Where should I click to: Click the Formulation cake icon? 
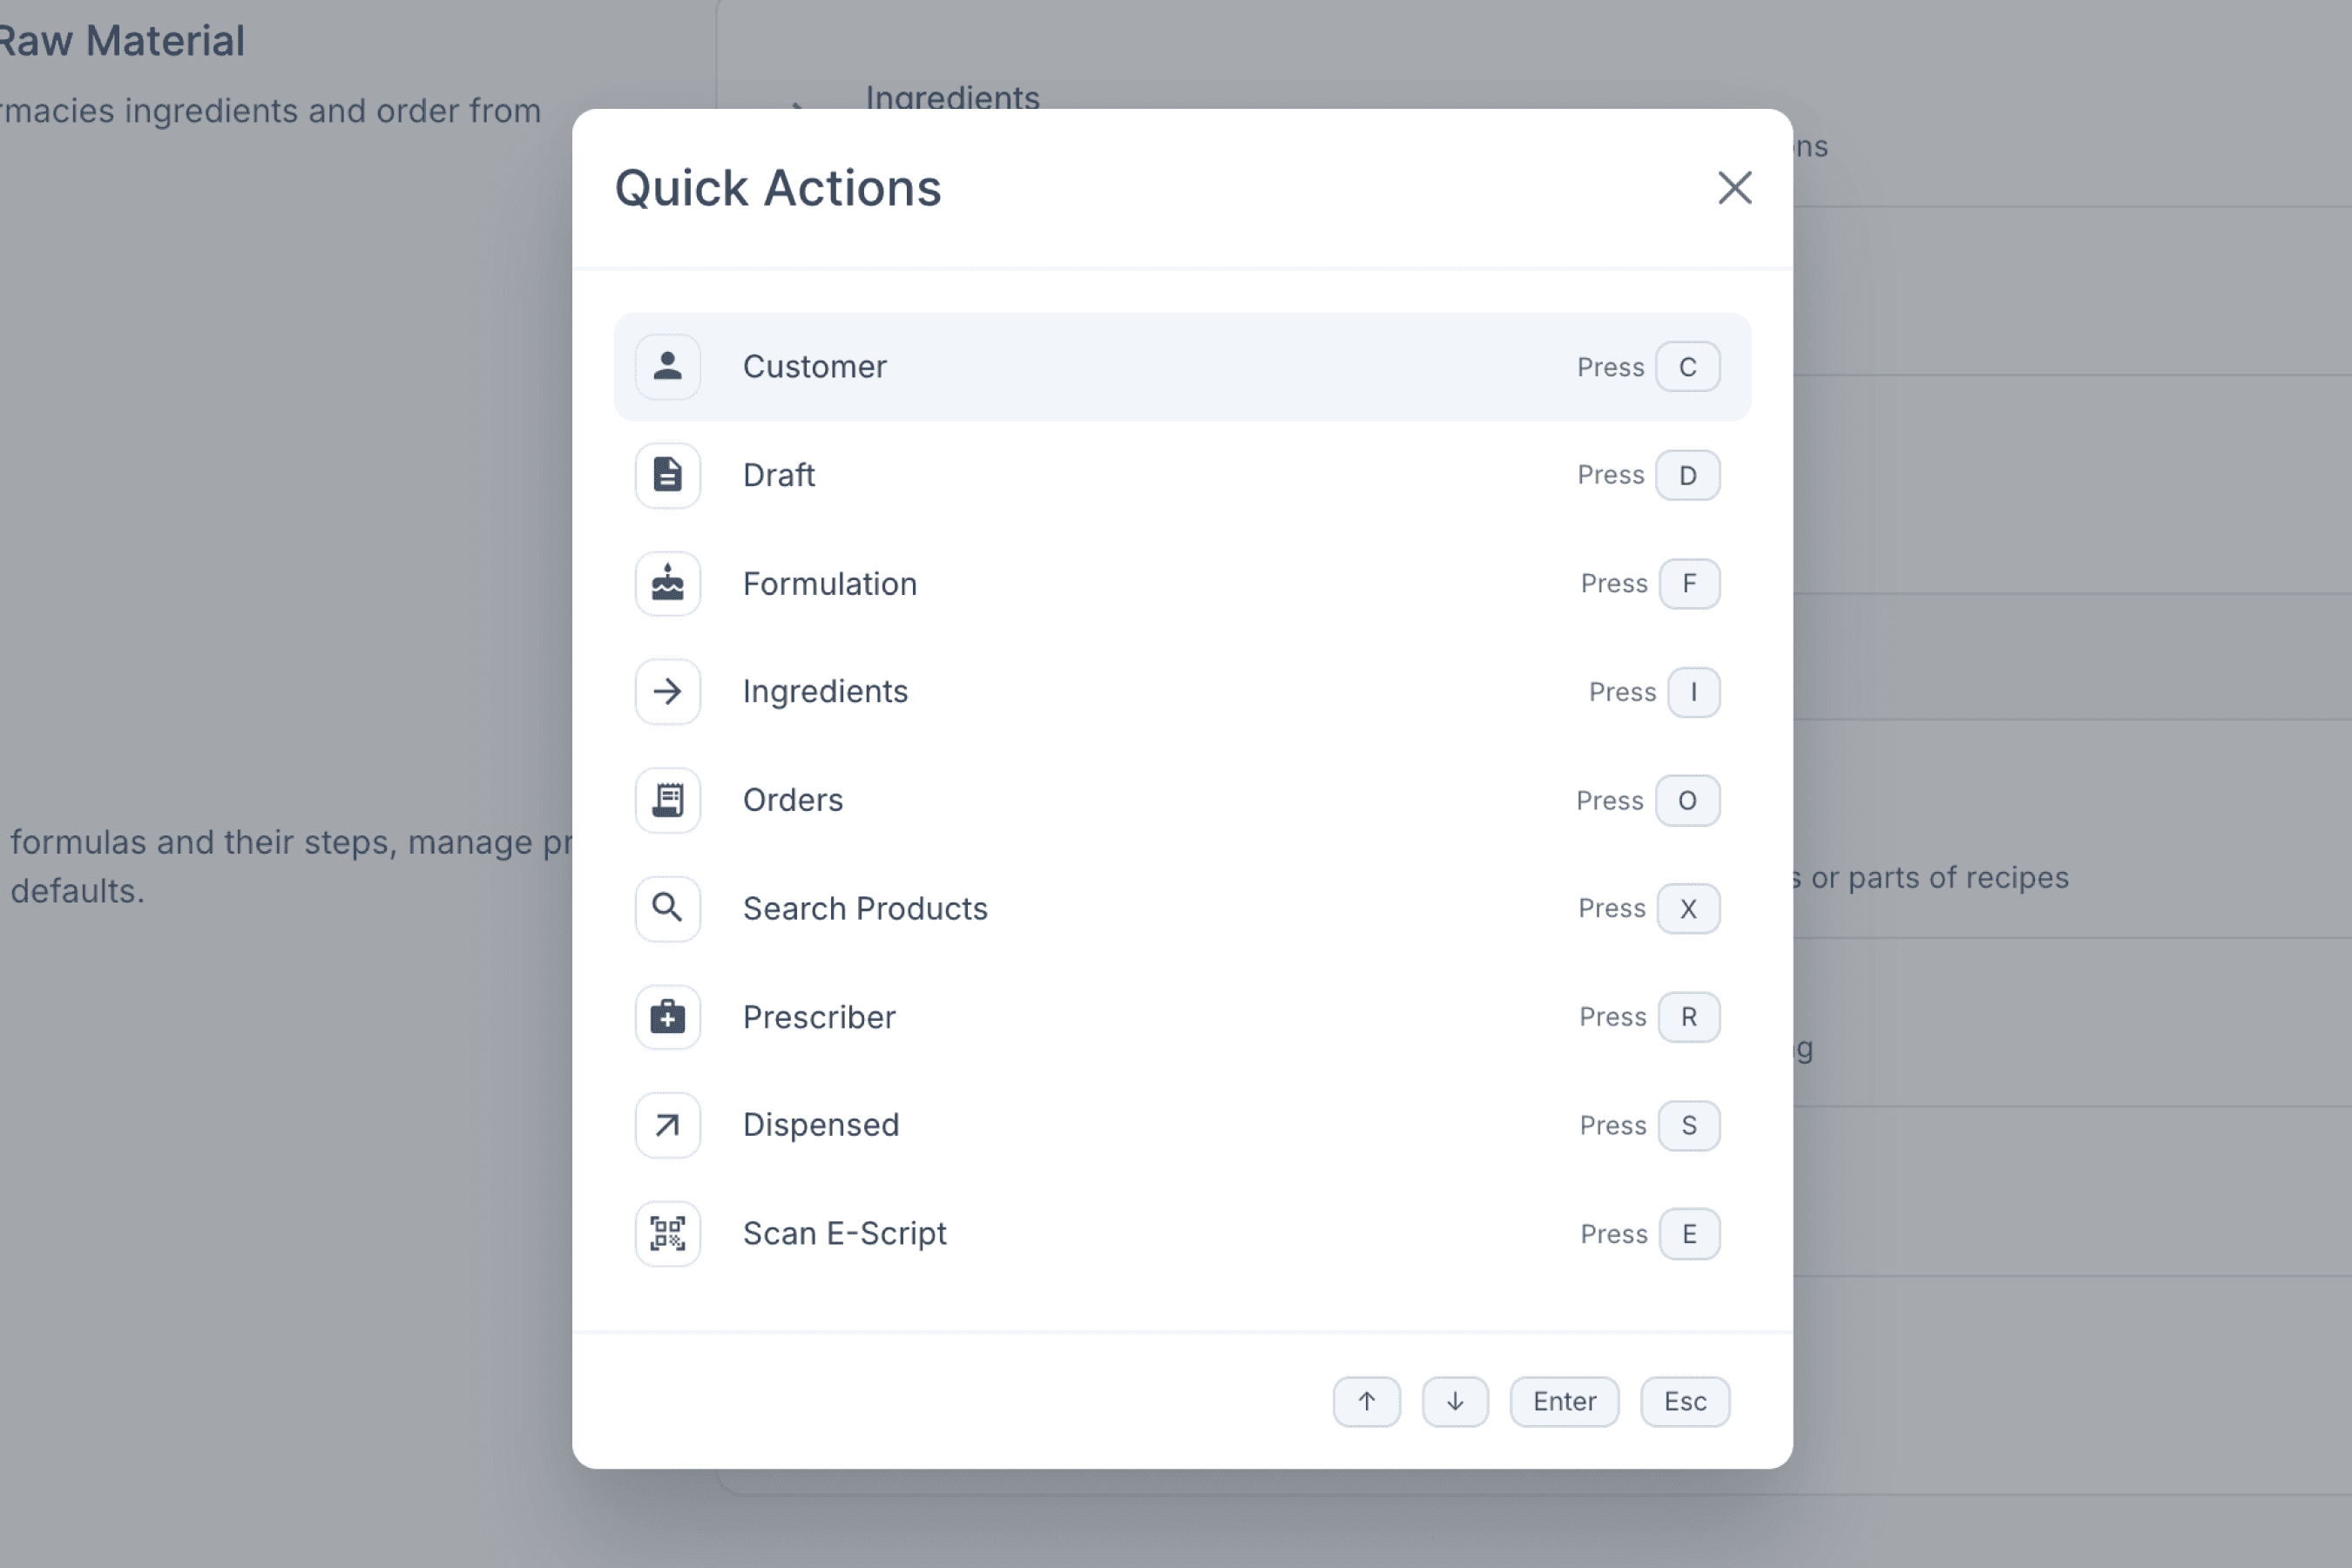[668, 584]
